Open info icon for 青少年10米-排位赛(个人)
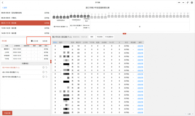Image resolution: width=195 pixels, height=116 pixels. [x=43, y=77]
